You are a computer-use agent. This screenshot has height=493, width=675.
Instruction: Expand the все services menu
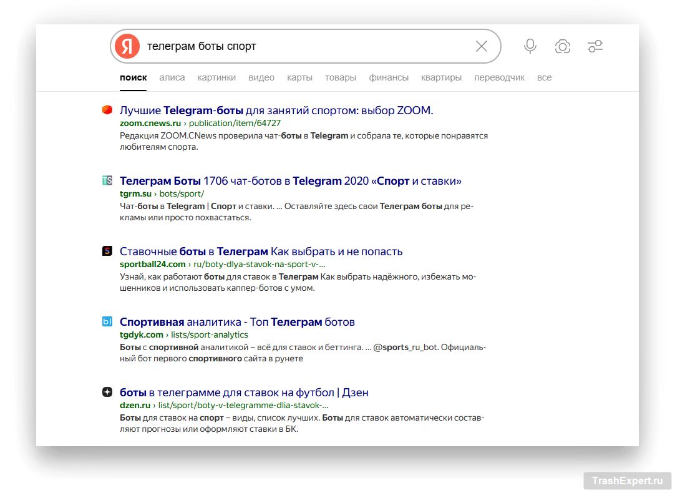(544, 77)
